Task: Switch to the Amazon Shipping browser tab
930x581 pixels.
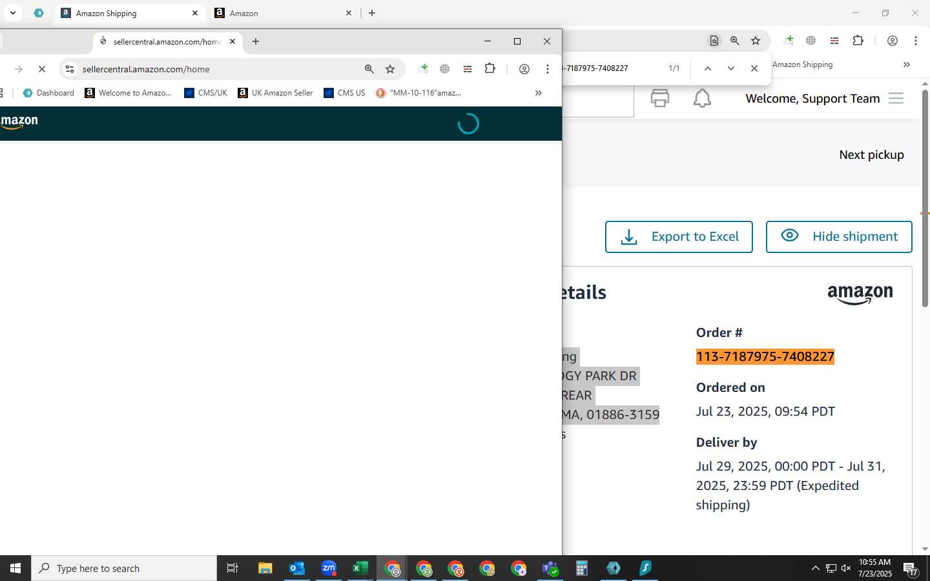Action: 129,13
